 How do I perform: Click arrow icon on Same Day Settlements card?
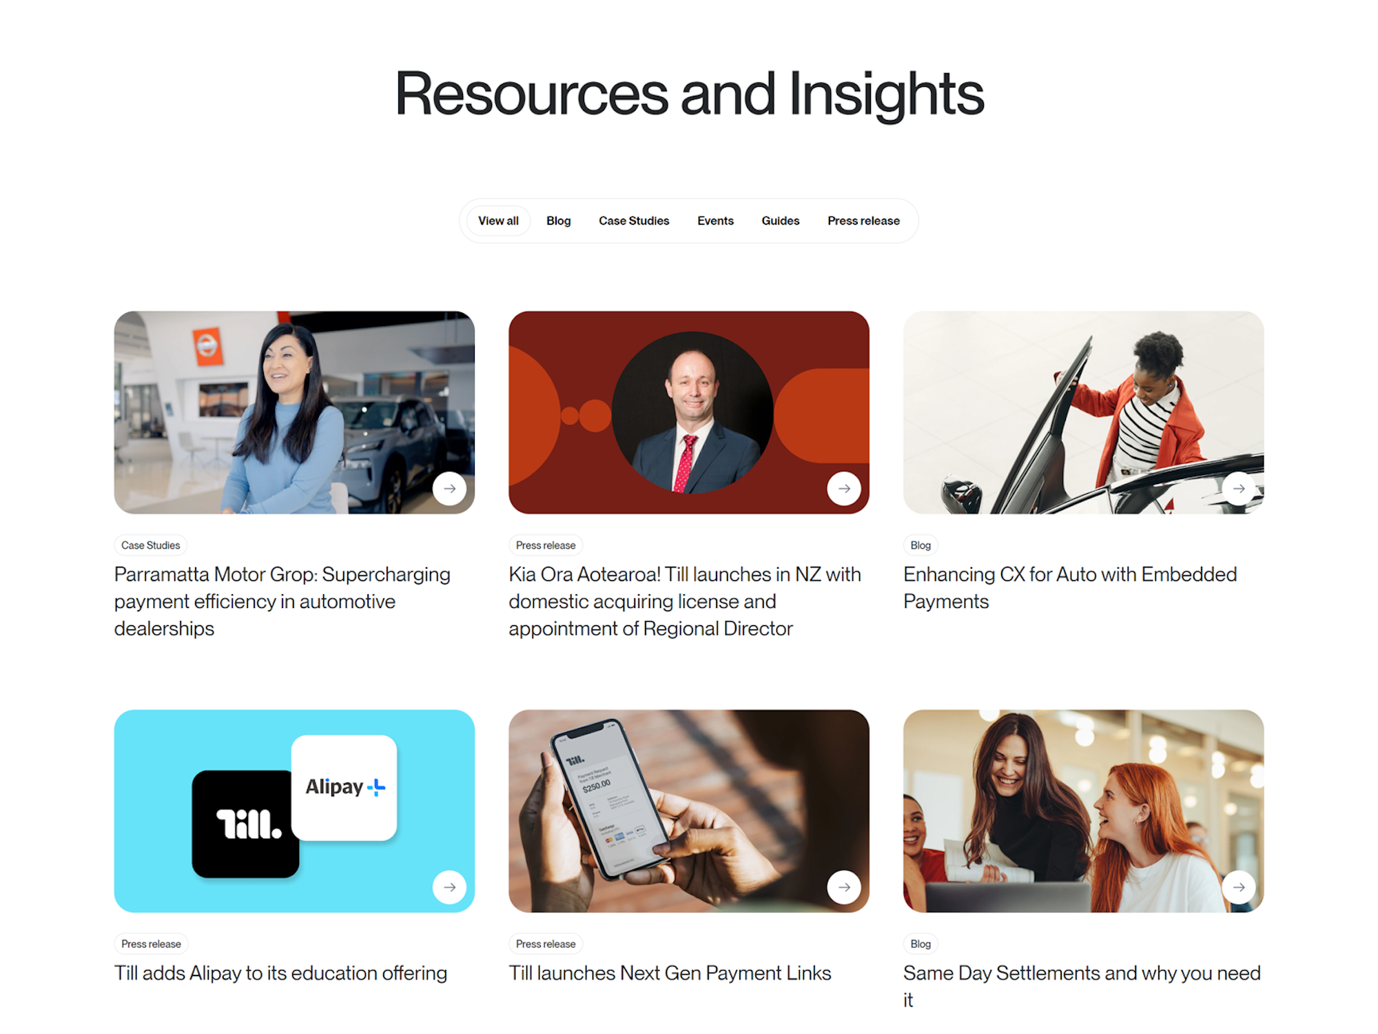1239,887
